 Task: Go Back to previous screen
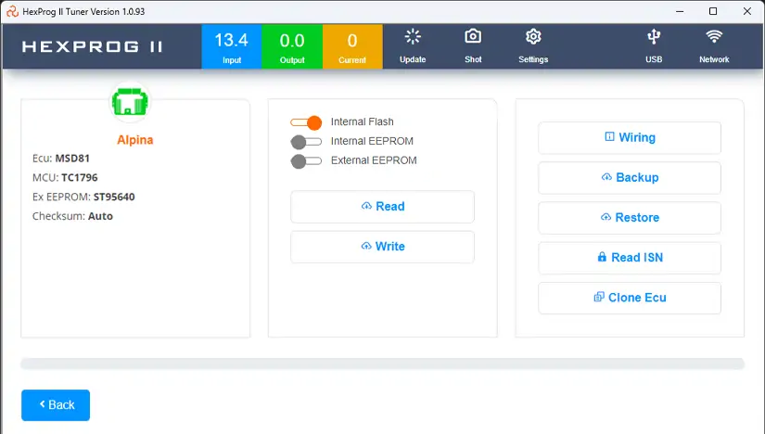[56, 405]
